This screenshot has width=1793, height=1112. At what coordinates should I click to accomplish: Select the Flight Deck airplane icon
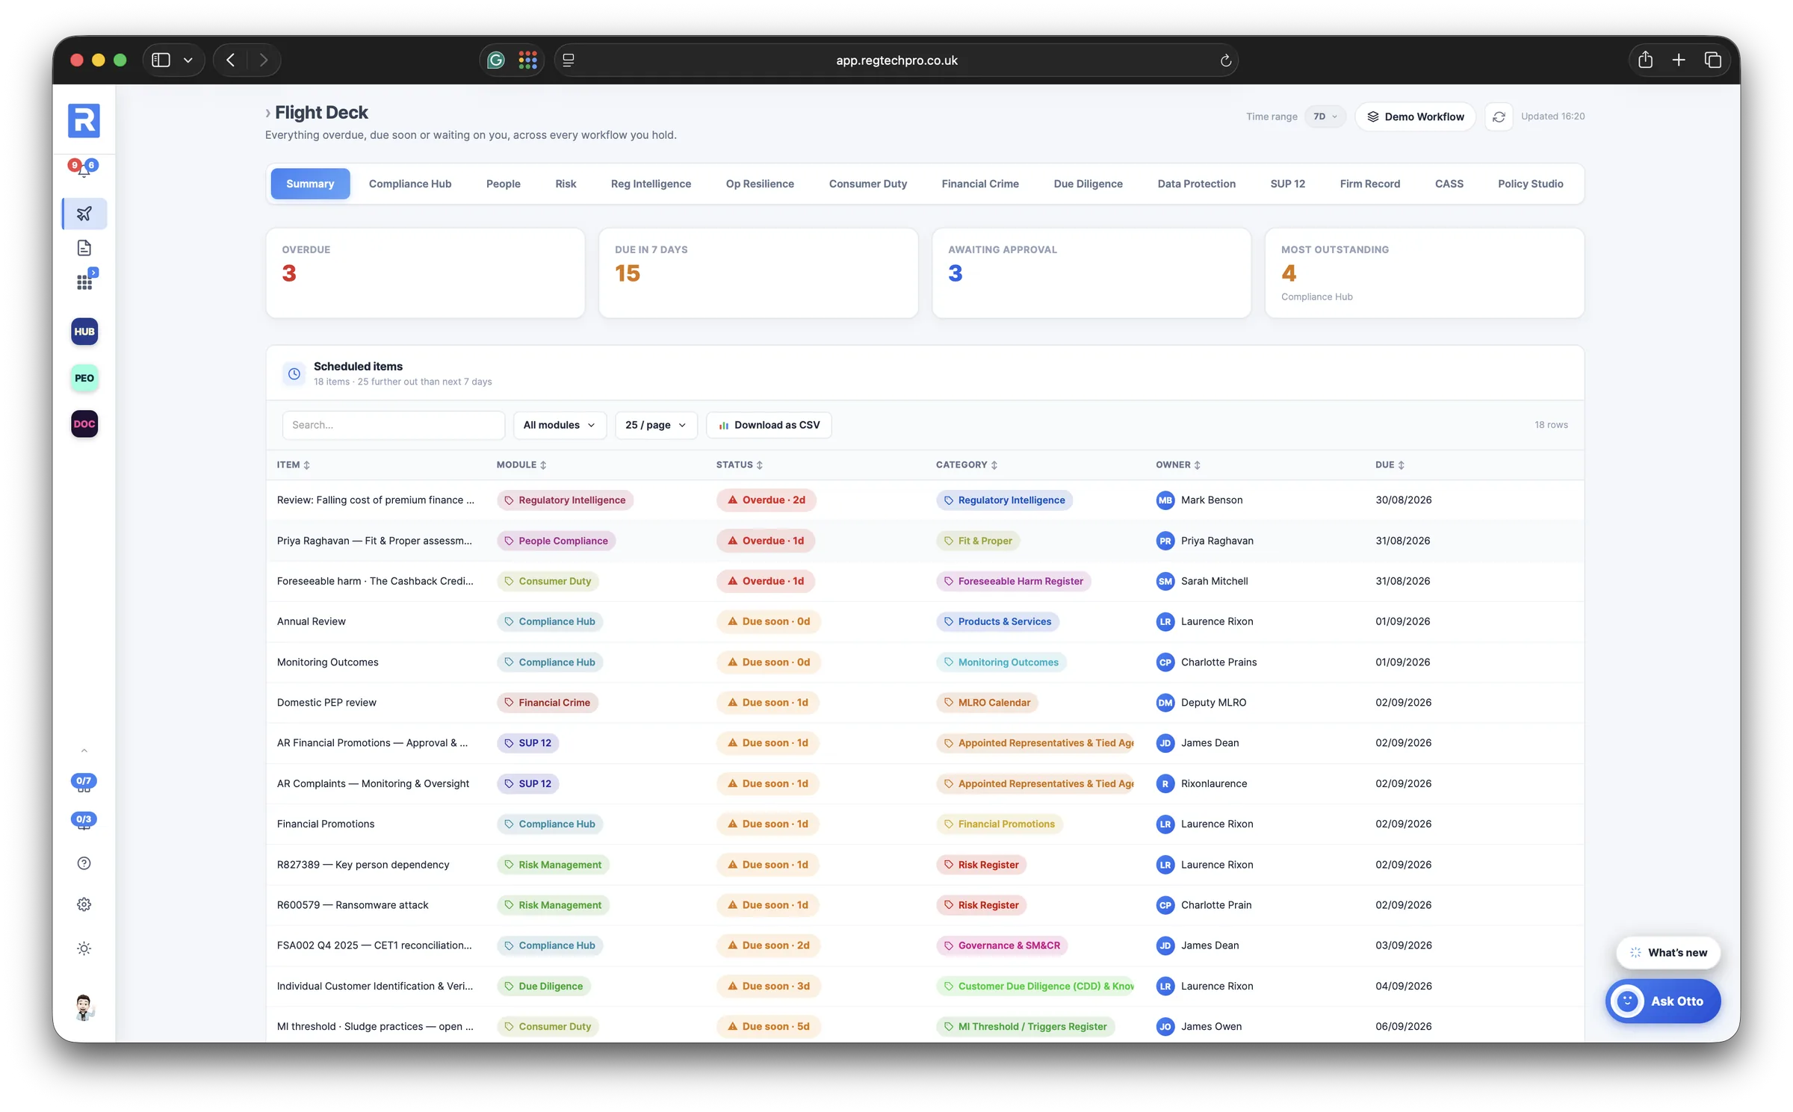tap(84, 214)
